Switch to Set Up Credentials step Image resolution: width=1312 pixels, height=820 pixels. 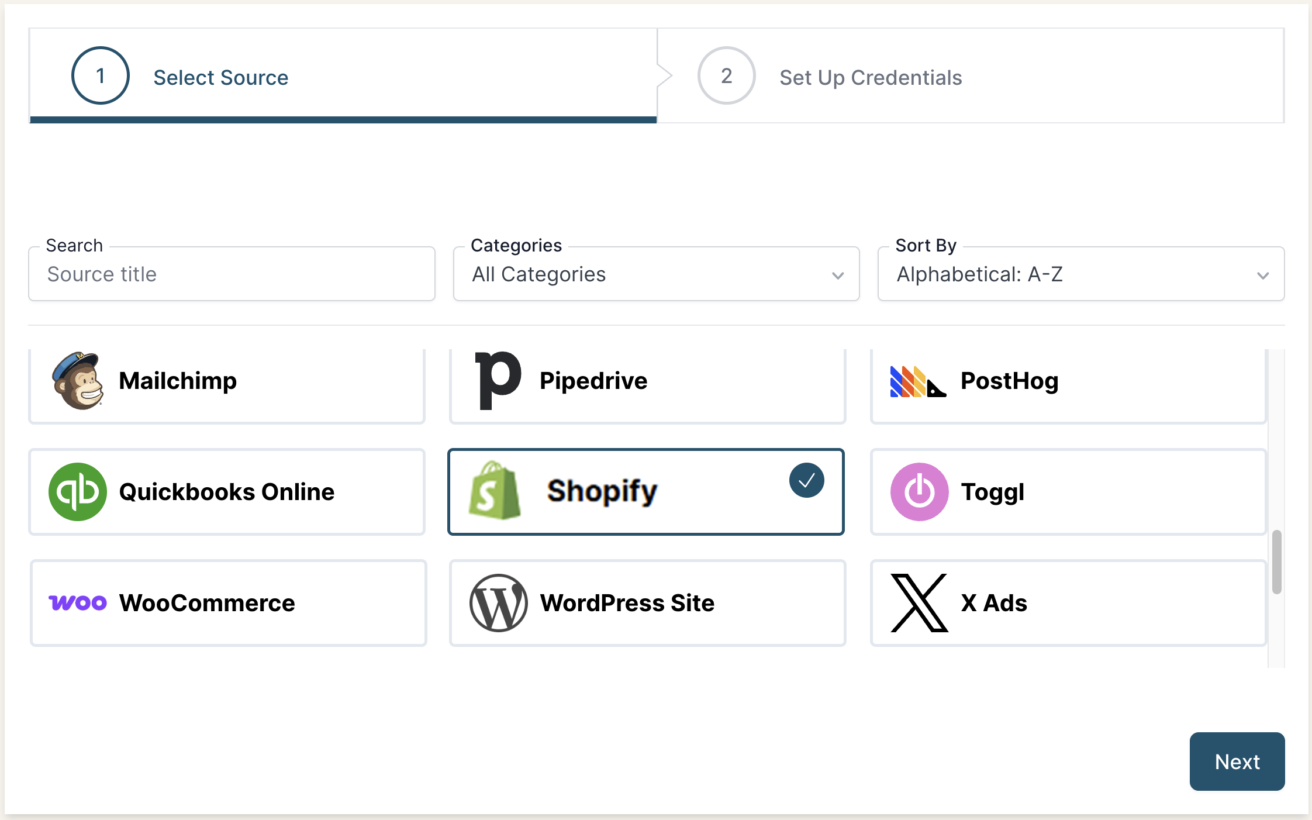pyautogui.click(x=870, y=77)
